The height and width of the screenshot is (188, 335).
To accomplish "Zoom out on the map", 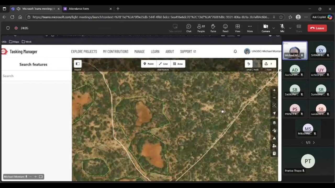I will (x=274, y=98).
